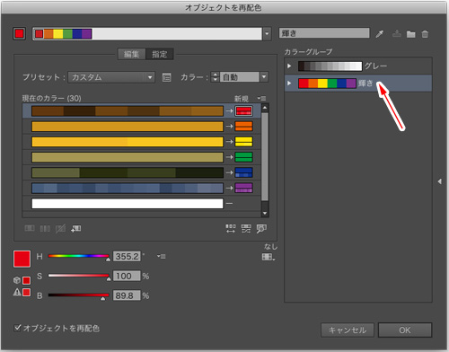Viewport: 449px width, 352px height.
Task: Open the カラー 自動 dropdown arrow
Action: point(264,77)
